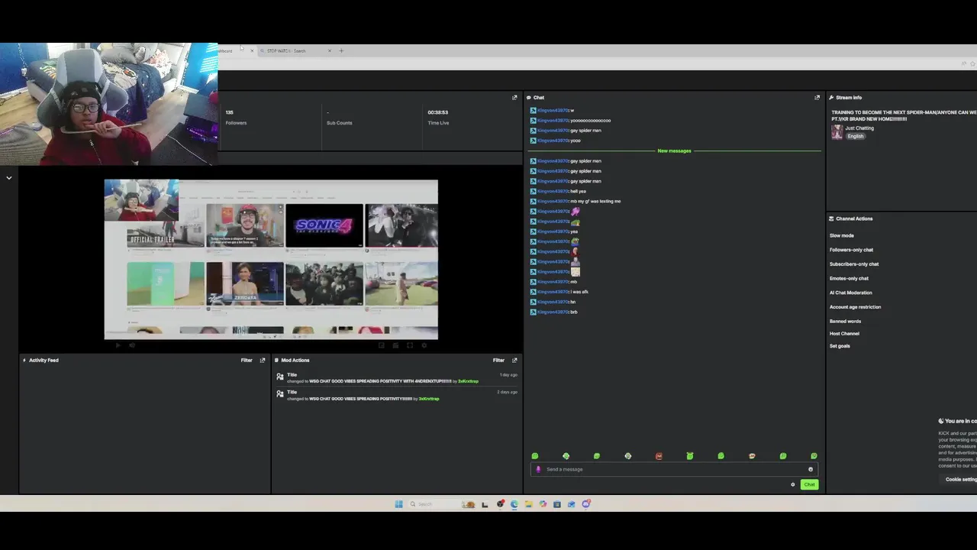Open Filter for the Activity Feed

(x=247, y=361)
